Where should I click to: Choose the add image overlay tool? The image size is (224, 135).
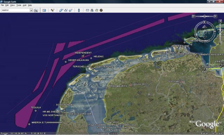71,10
